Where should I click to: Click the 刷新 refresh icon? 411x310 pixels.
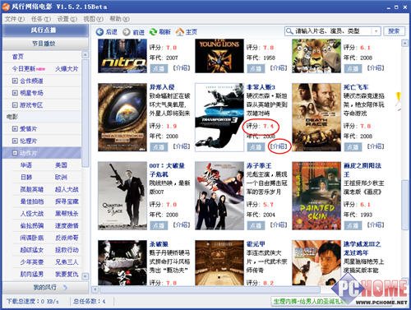pos(153,32)
